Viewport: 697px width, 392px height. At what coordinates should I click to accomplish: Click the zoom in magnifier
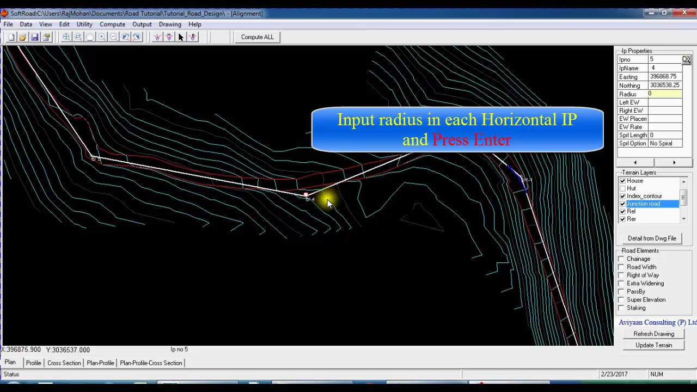102,37
